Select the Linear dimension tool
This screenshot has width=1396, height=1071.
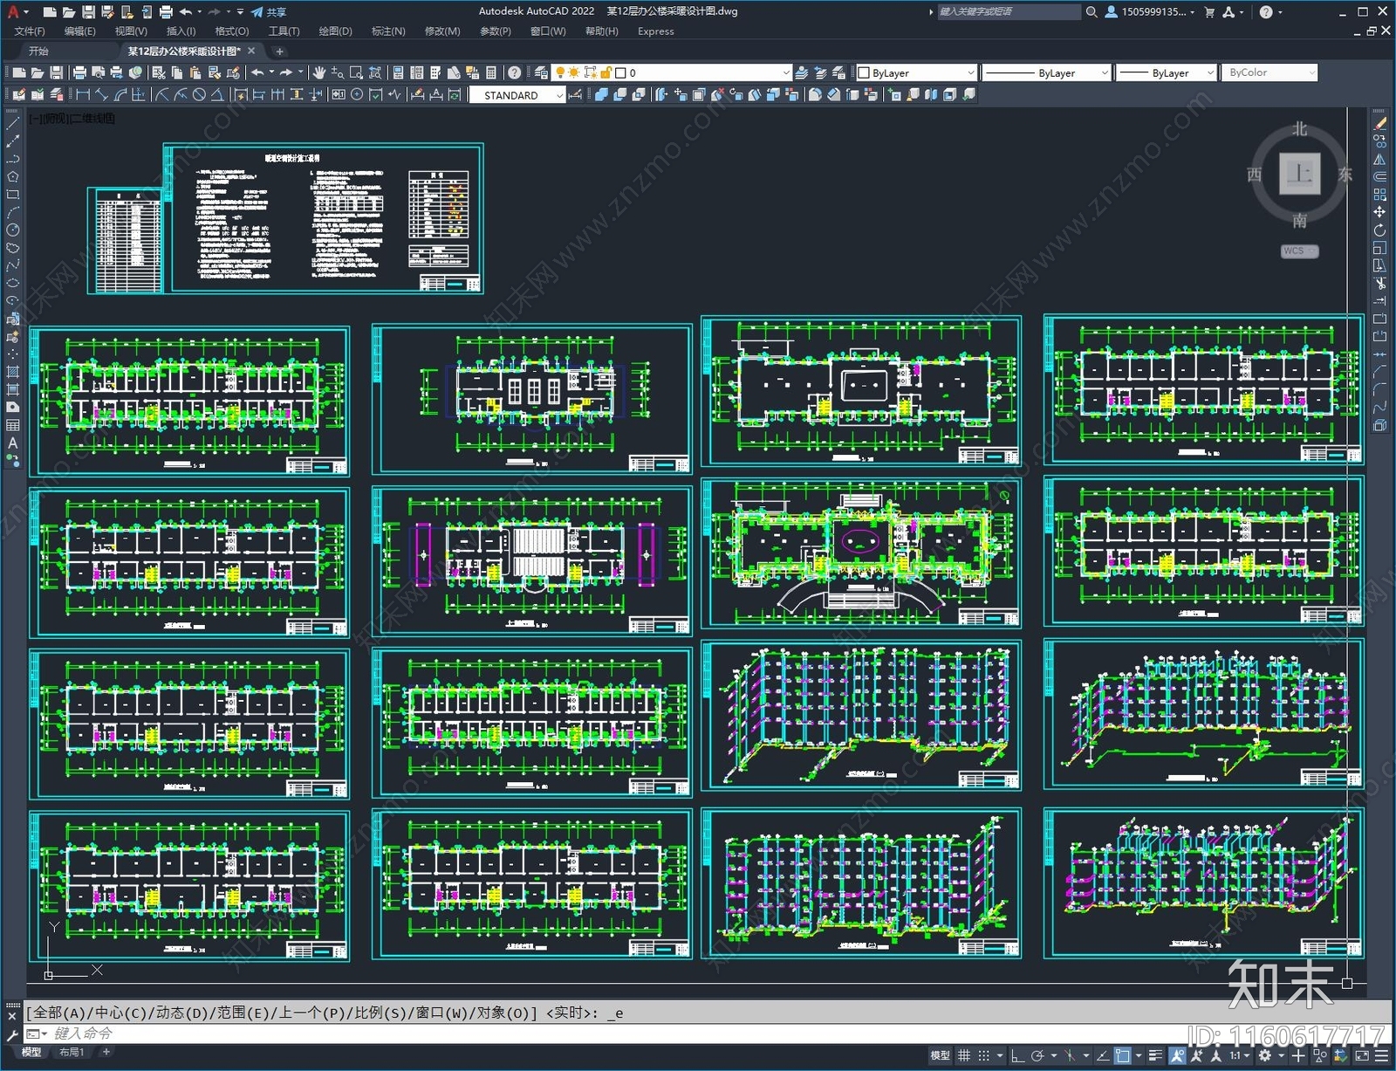(x=83, y=95)
